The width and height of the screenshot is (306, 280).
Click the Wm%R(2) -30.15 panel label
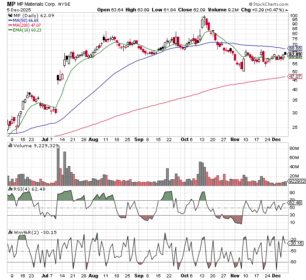pos(35,232)
